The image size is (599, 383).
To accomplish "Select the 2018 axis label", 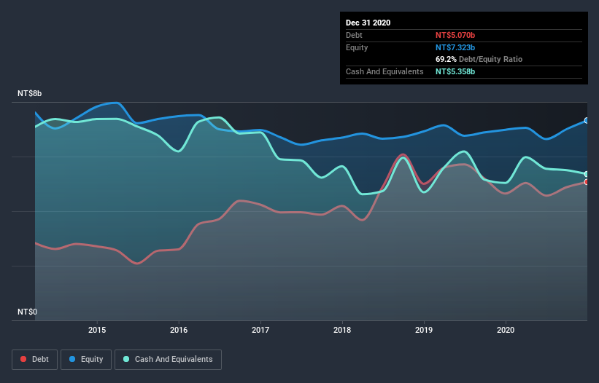I will 342,330.
